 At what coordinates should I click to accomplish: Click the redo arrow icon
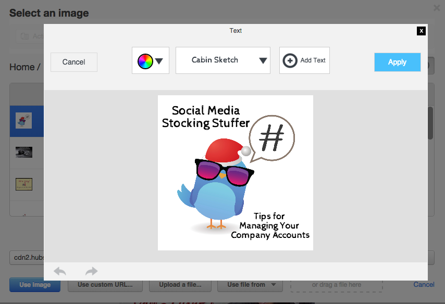[91, 271]
